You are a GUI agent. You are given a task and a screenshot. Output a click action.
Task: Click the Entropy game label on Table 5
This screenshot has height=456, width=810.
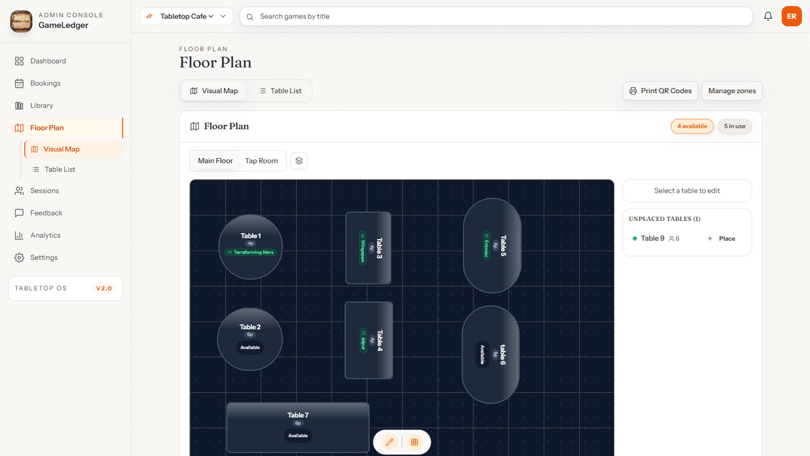tap(486, 245)
